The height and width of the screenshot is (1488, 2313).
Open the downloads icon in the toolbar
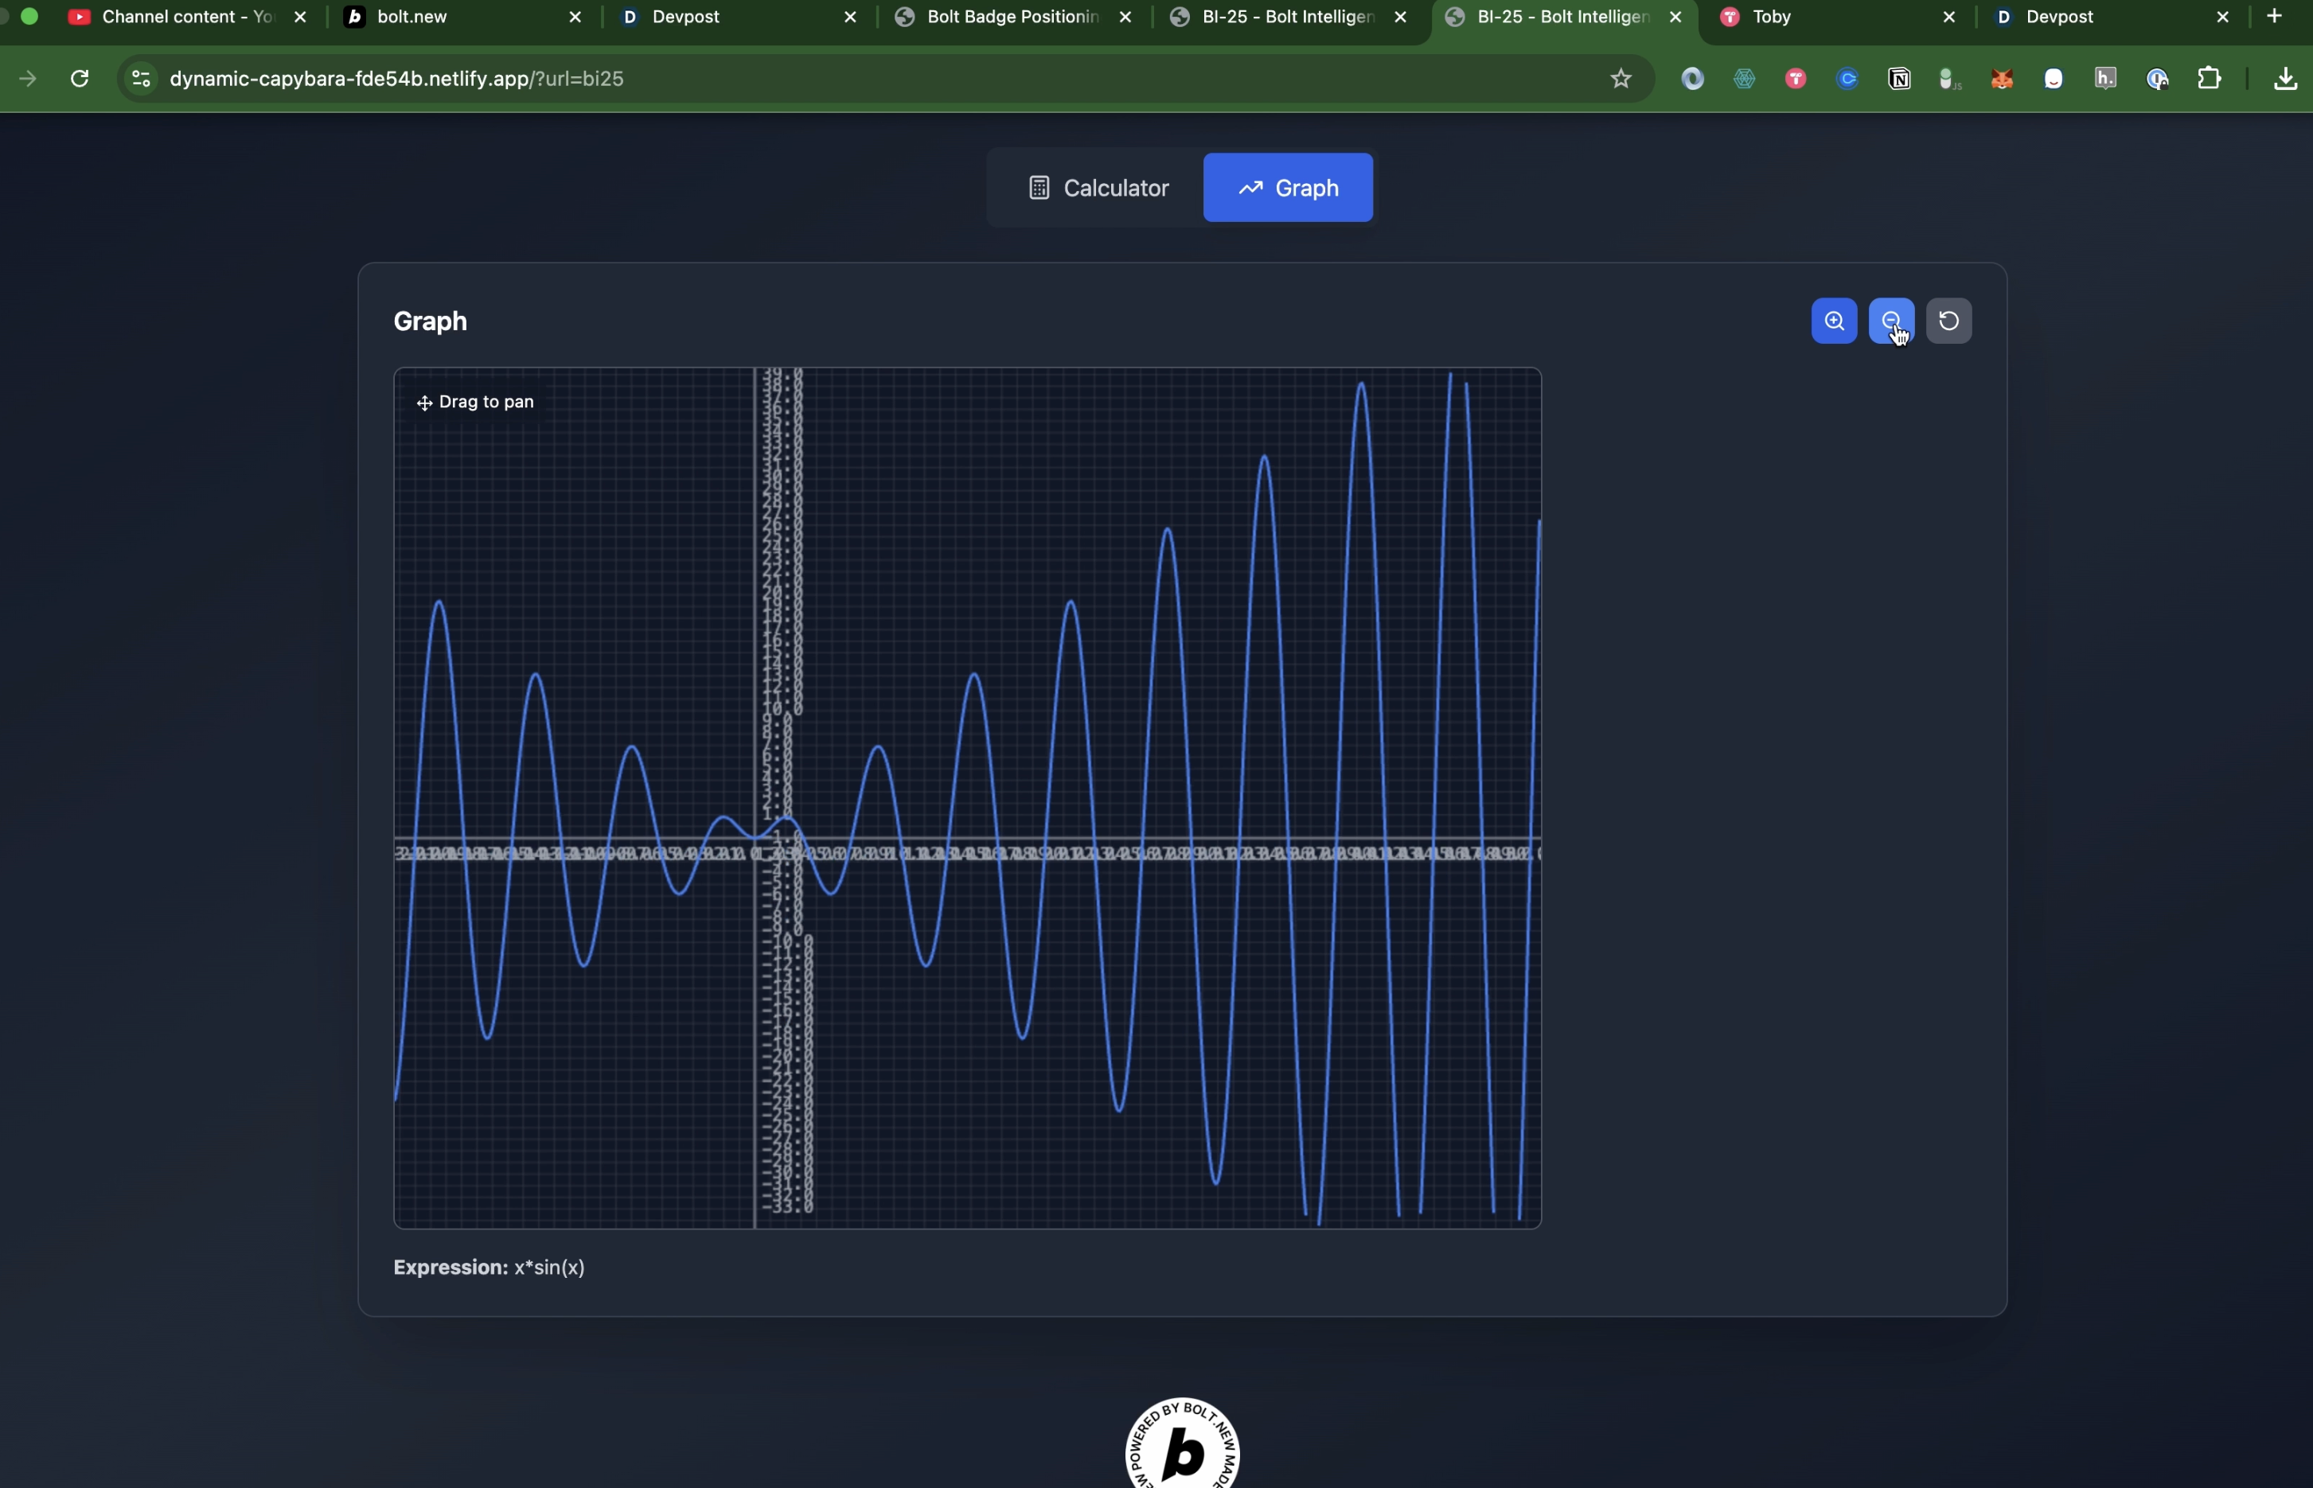2285,80
